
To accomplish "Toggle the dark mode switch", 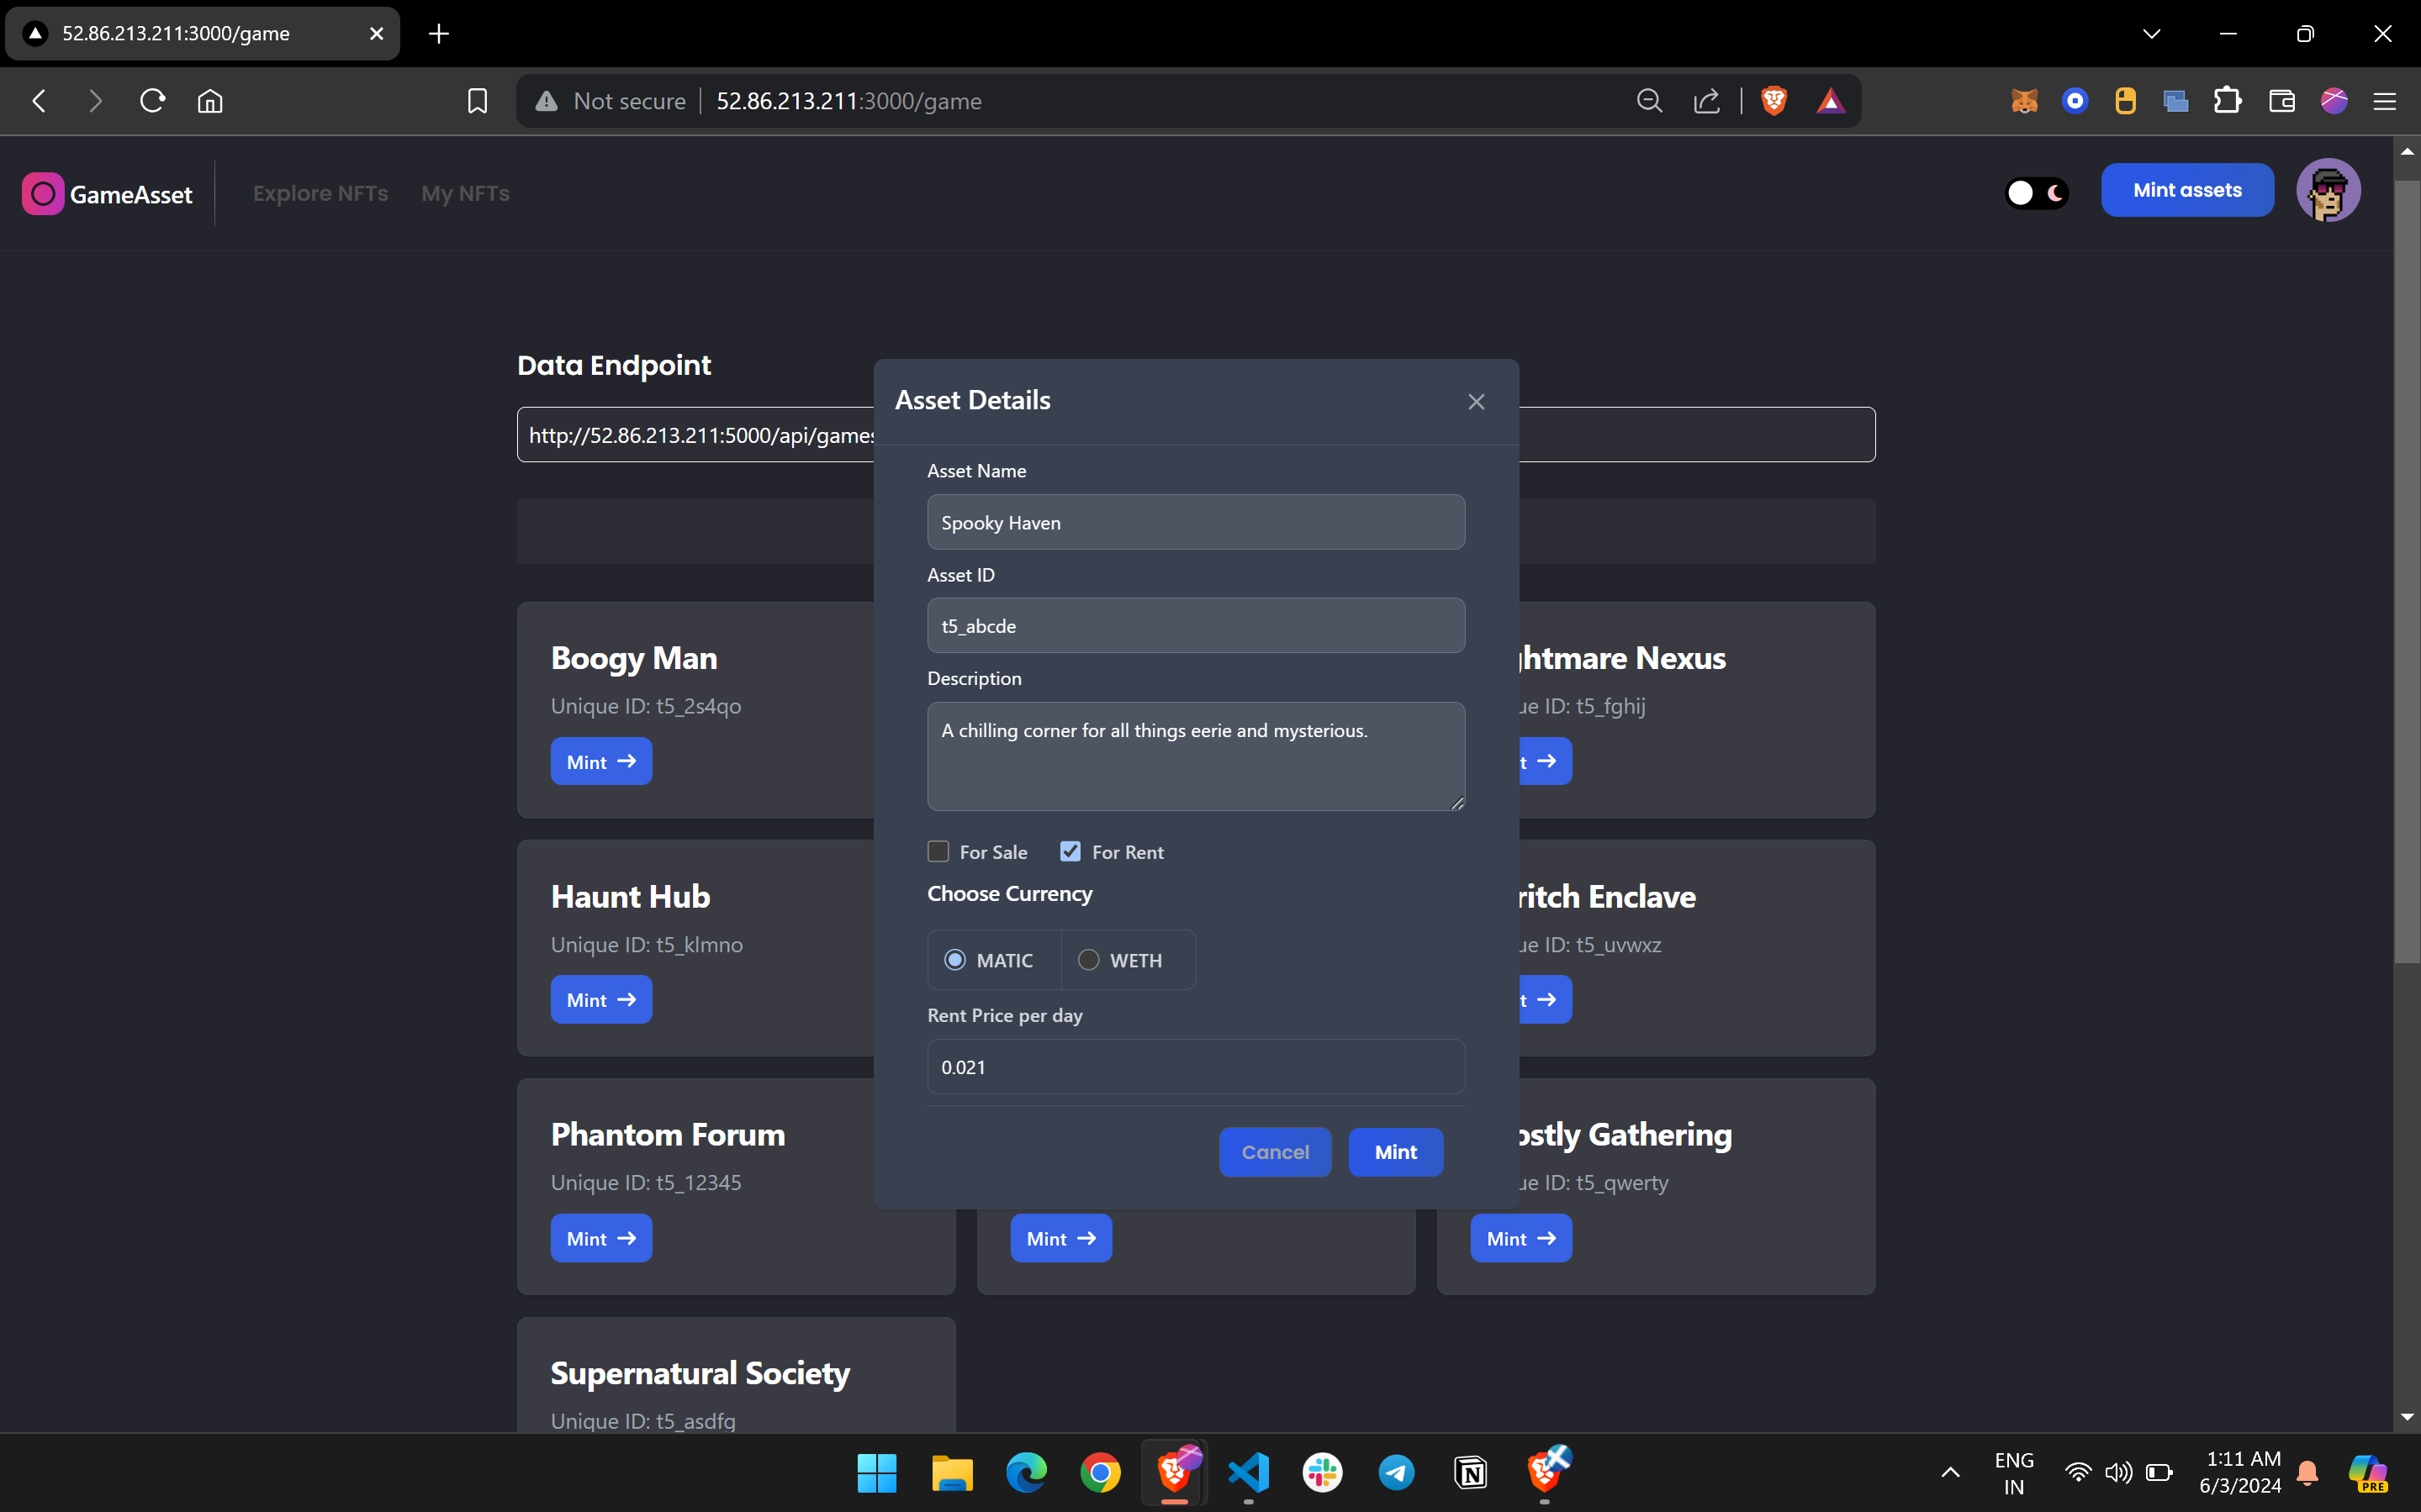I will coord(2037,193).
